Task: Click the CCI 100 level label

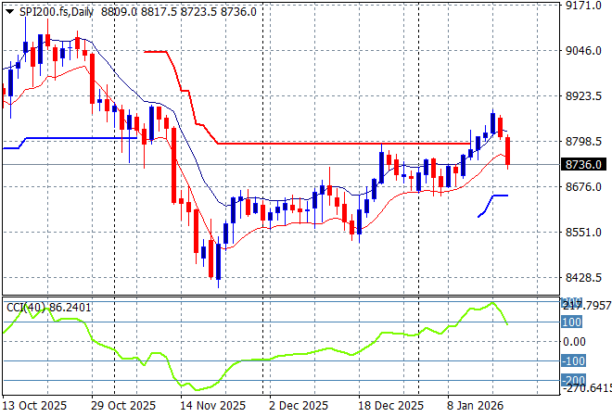Action: pos(572,322)
